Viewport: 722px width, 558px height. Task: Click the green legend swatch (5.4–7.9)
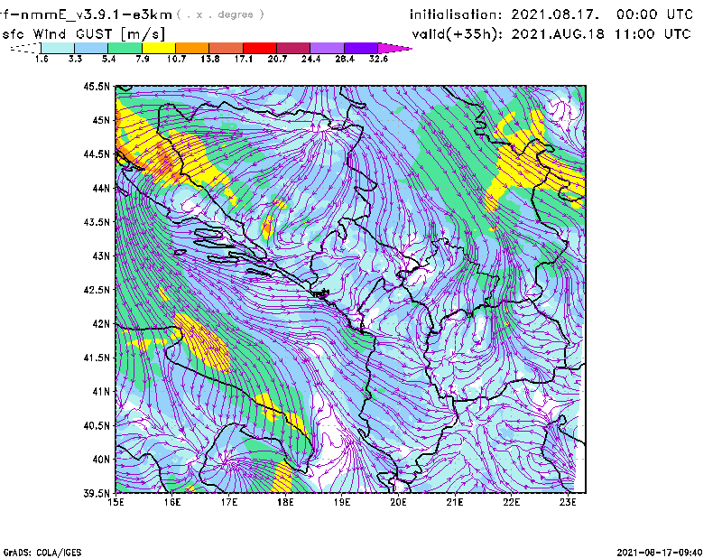[125, 48]
